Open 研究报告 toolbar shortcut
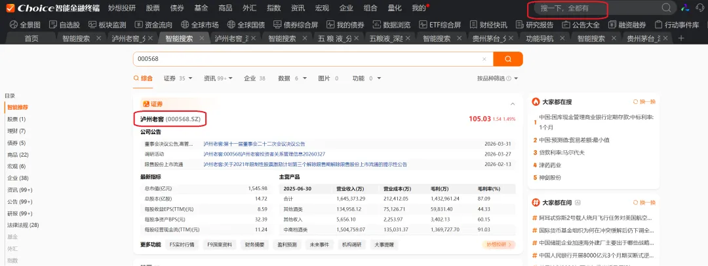This screenshot has height=266, width=708. pos(535,25)
